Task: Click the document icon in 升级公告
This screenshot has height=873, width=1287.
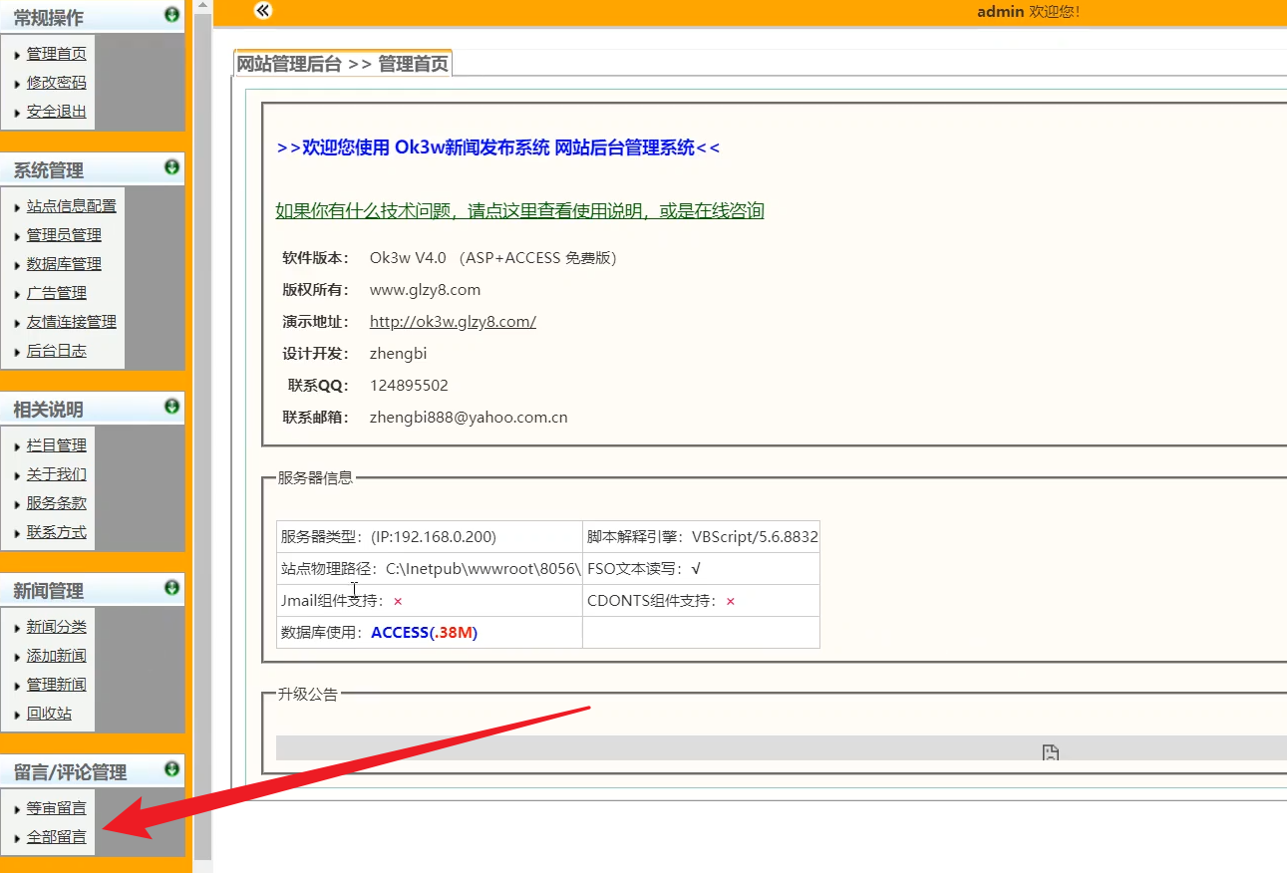Action: [1050, 752]
